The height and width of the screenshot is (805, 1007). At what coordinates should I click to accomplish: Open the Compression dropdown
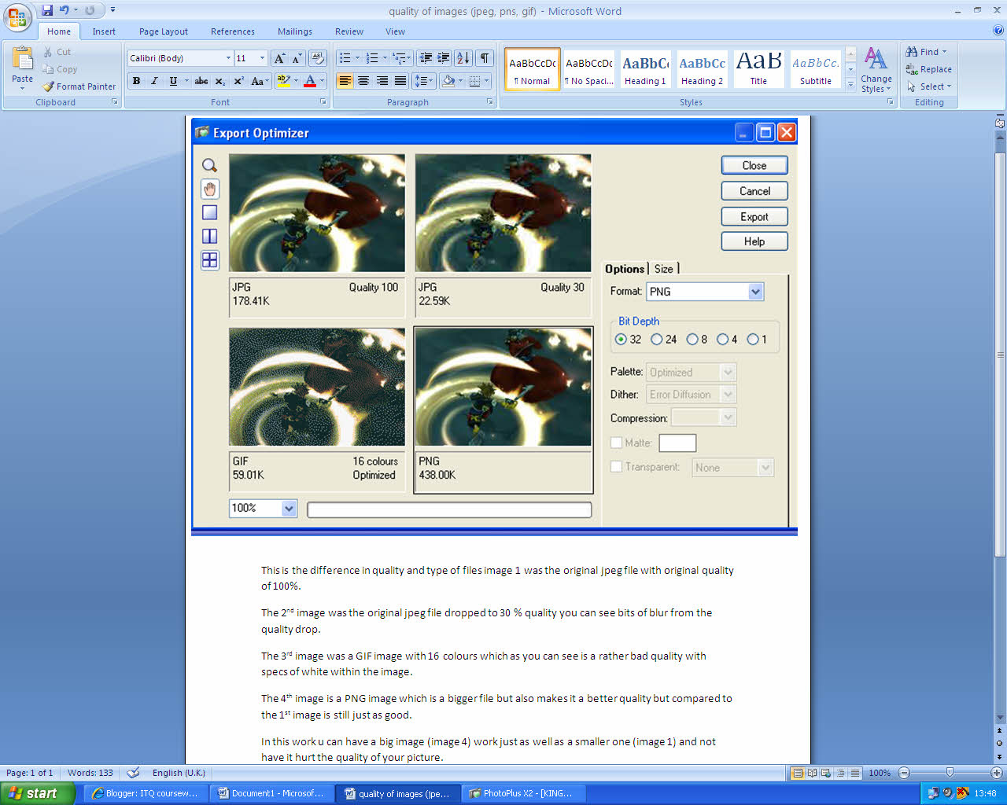click(726, 417)
